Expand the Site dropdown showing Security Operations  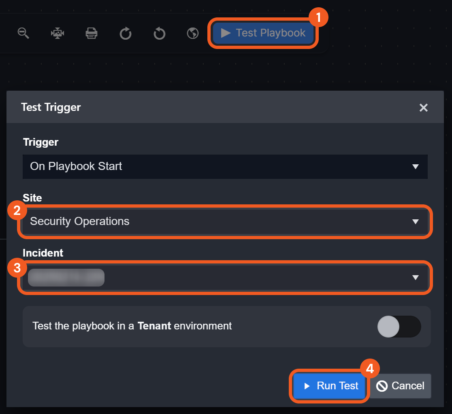(225, 221)
